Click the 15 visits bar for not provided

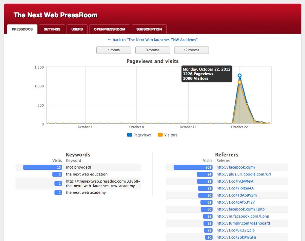coord(43,167)
